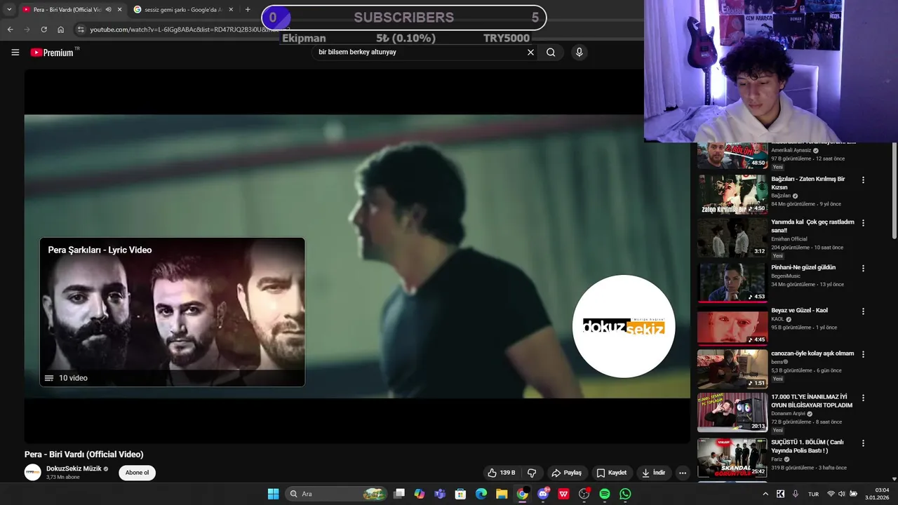Switch input language TUR indicator
This screenshot has height=505, width=898.
pyautogui.click(x=814, y=494)
